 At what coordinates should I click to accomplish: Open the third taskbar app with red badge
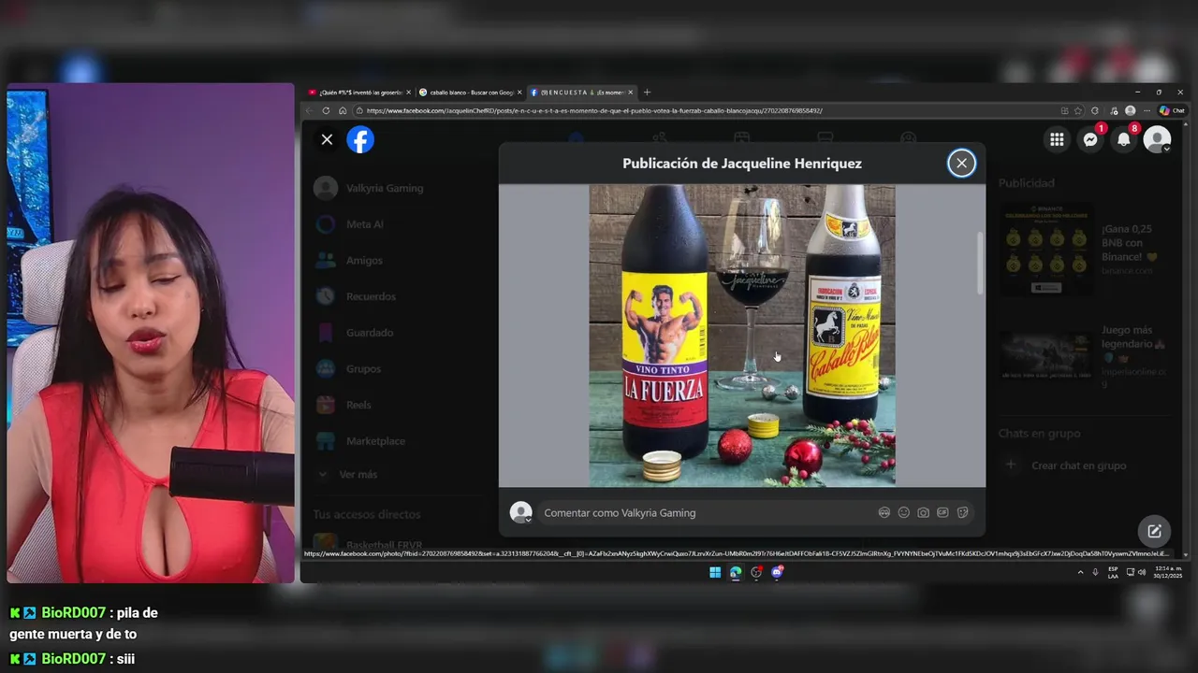pos(756,572)
